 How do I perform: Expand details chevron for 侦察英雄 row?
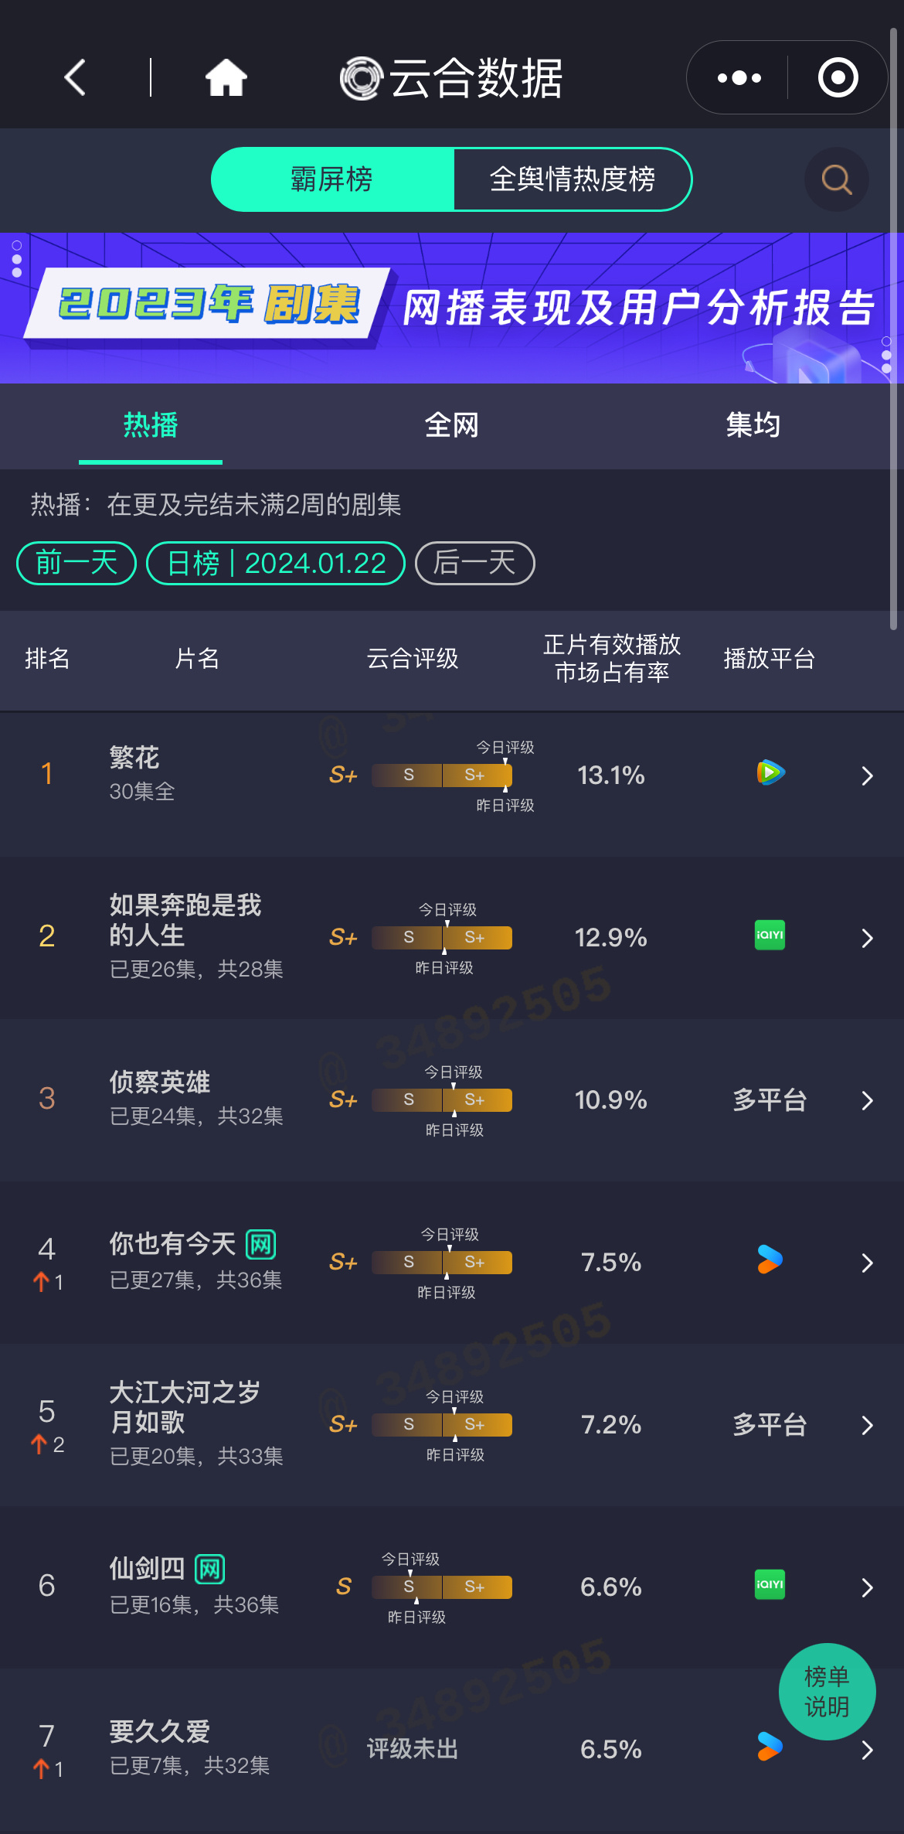point(867,1100)
